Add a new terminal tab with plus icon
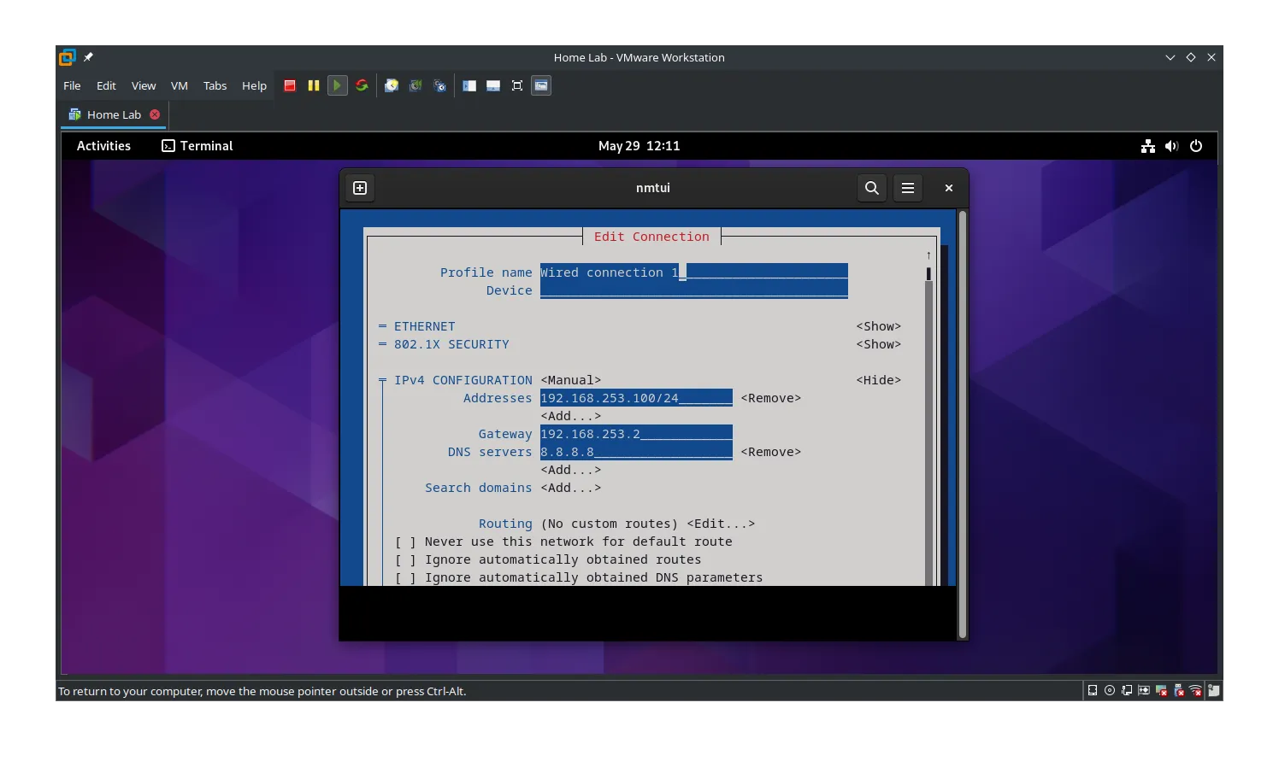This screenshot has height=767, width=1279. pyautogui.click(x=360, y=188)
